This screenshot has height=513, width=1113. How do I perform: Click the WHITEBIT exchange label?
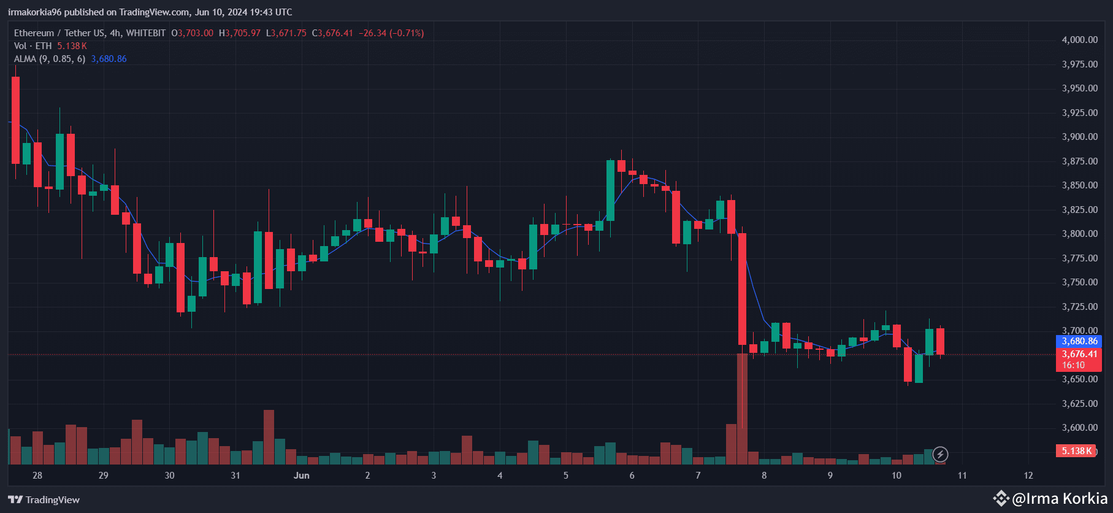click(x=146, y=33)
